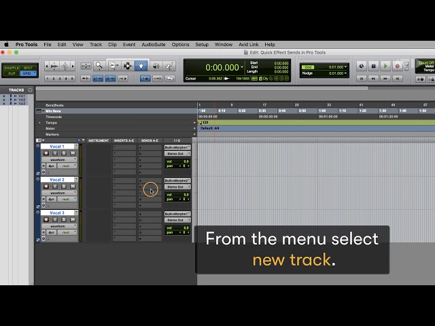Open Nudge value dropdown
Screen dimensions: 435x326
click(345, 73)
